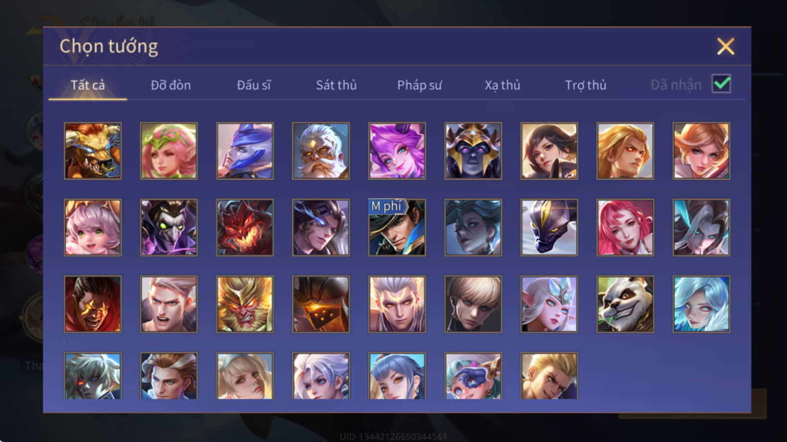Select the red demon hero portrait

pos(245,228)
